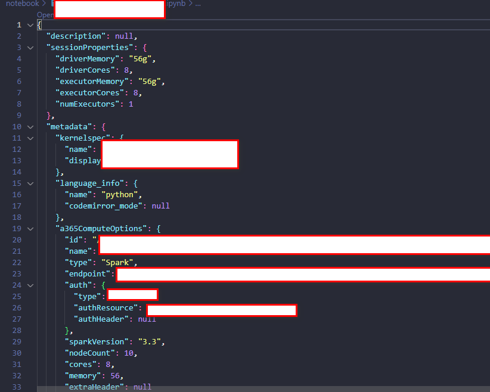Viewport: 490px width, 392px height.
Task: Select the driverMemory "56g" value
Action: [x=141, y=58]
